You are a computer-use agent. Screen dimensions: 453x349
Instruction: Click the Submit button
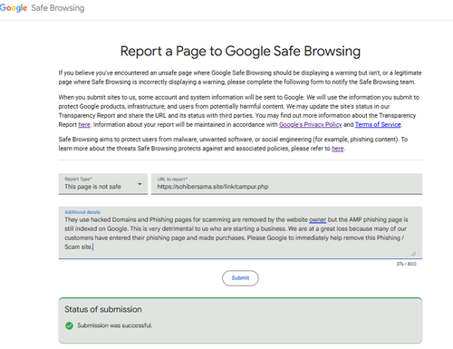240,278
